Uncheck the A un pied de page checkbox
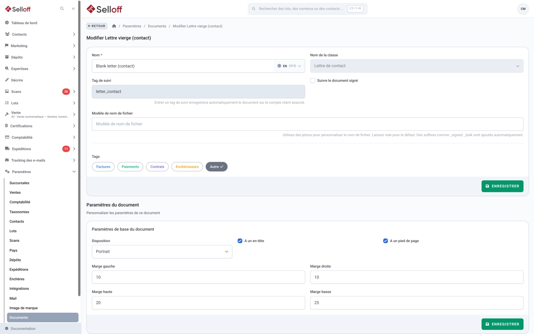534x334 pixels. 385,241
